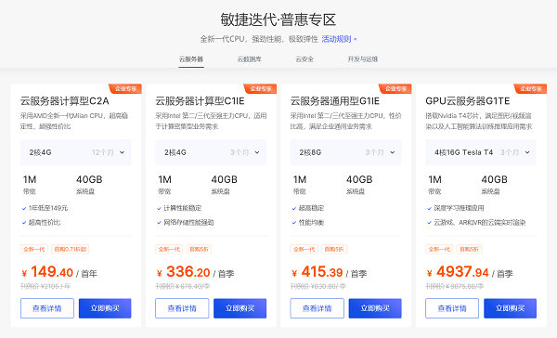
Task: Click the 云服务器计算型C1IE title
Action: [200, 101]
